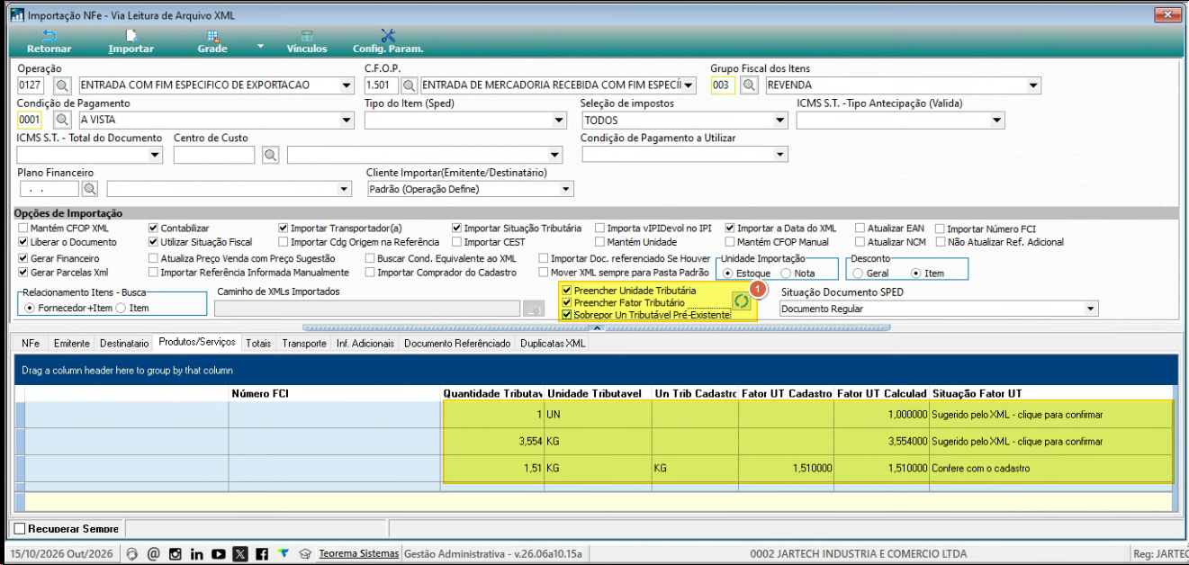
Task: Click the green refresh icon near Preencher Fator Tributário
Action: pos(740,301)
